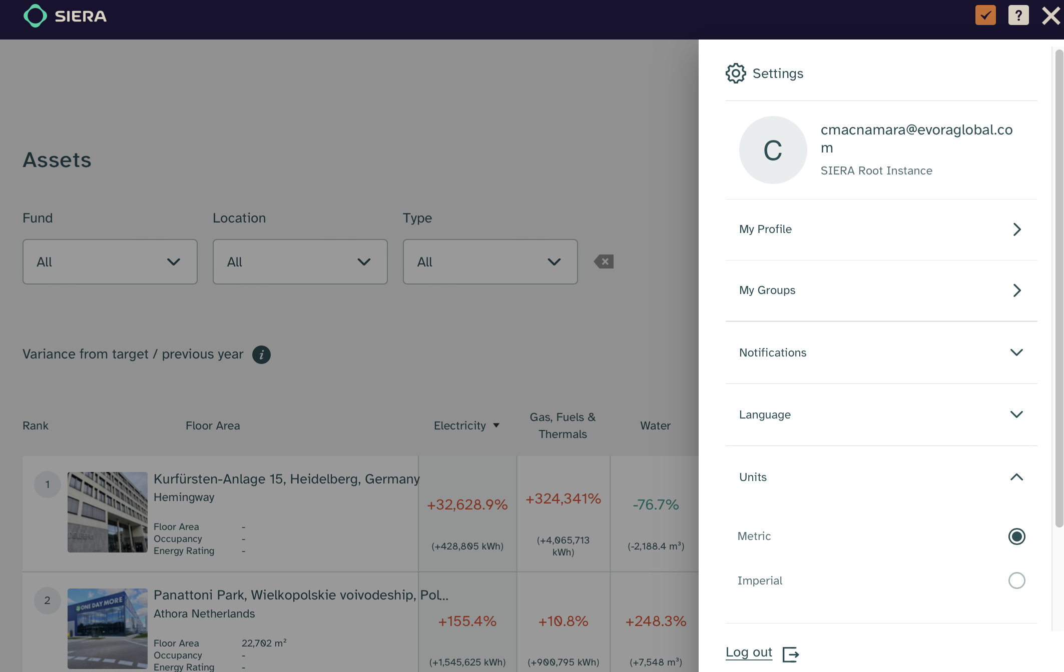
Task: Click the Settings gear icon
Action: pyautogui.click(x=736, y=73)
